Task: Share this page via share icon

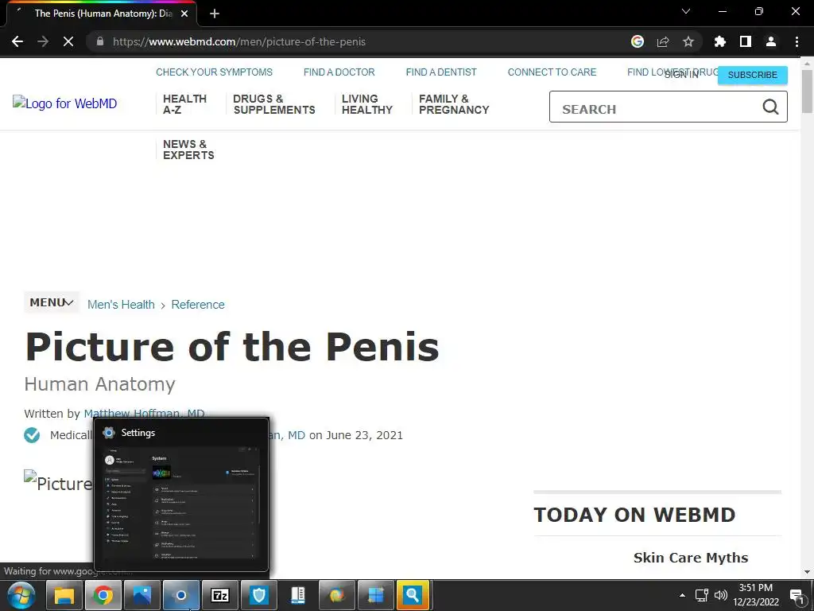Action: 663,41
